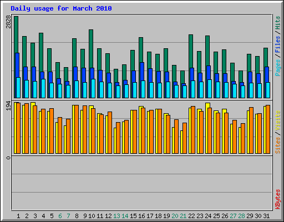Select the yellow Visits bar for day 21
This screenshot has width=284, height=222.
(181, 142)
